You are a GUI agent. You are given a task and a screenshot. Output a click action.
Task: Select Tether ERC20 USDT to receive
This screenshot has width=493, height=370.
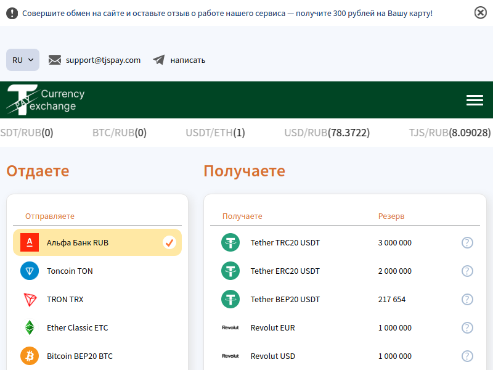click(x=345, y=271)
